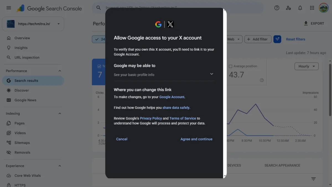Select the date range filter chip
The width and height of the screenshot is (332, 187).
[98, 39]
